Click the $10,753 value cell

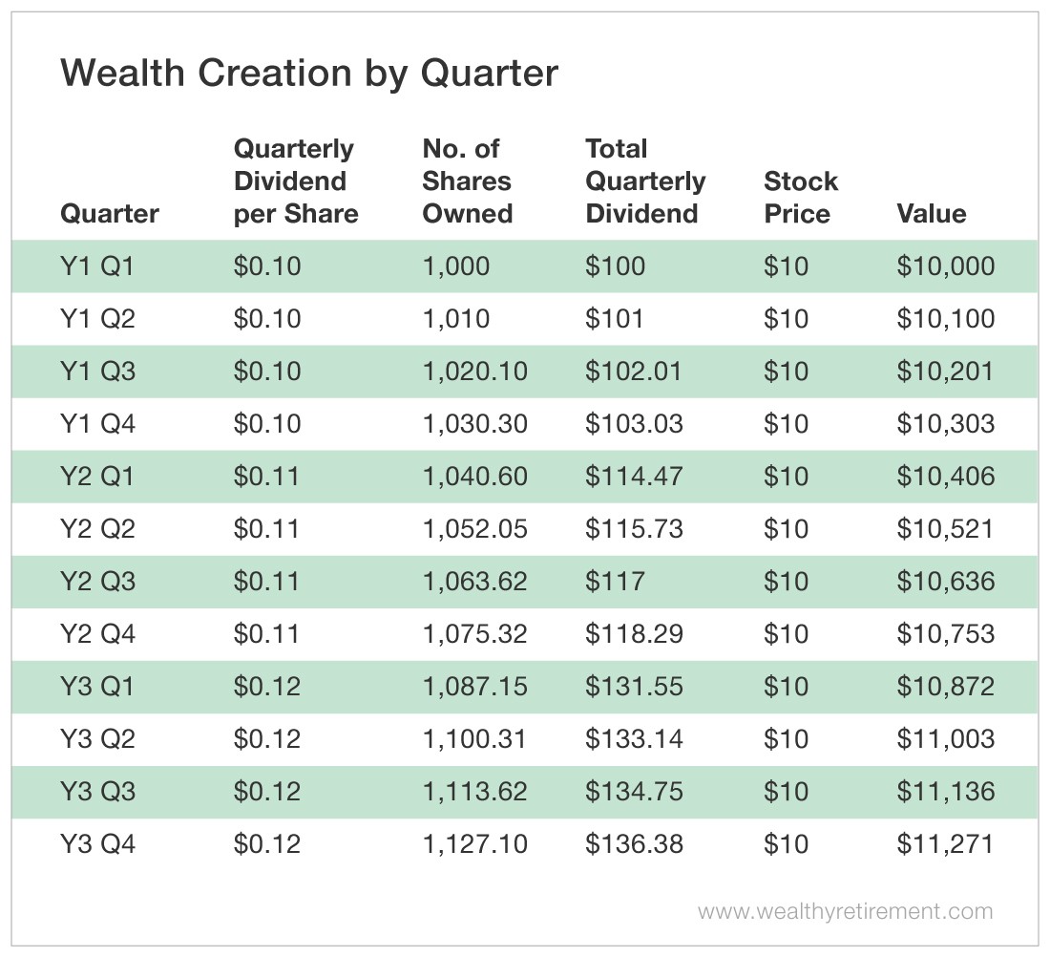pyautogui.click(x=945, y=634)
